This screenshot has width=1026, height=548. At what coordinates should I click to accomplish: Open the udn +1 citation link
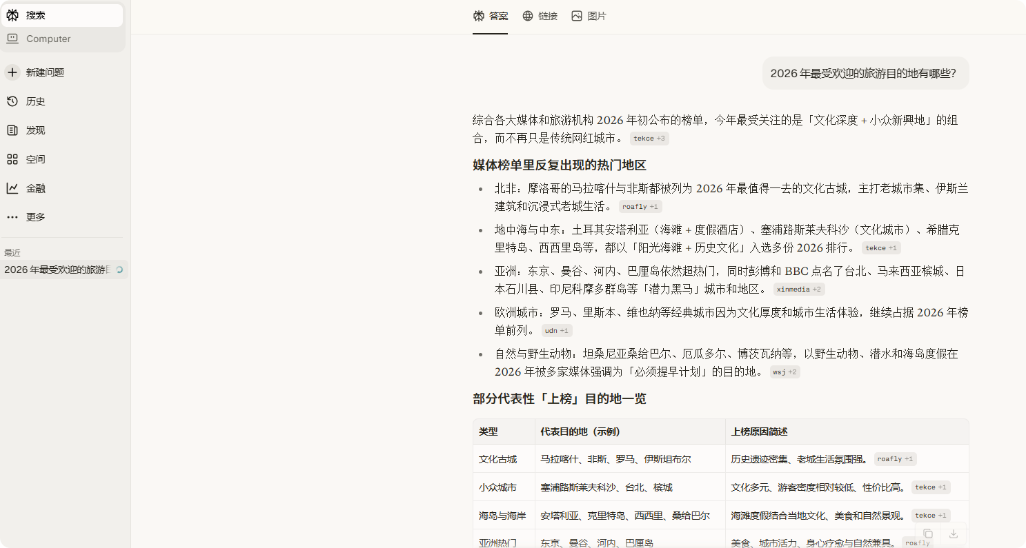(556, 331)
